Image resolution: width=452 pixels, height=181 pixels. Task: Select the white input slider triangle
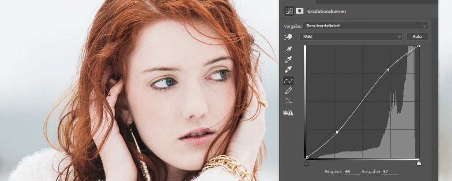point(419,163)
